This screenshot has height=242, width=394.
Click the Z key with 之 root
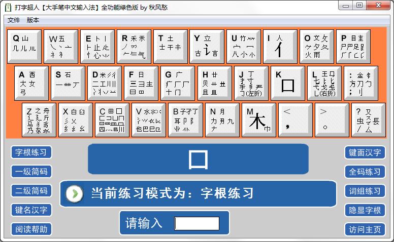pyautogui.click(x=39, y=120)
